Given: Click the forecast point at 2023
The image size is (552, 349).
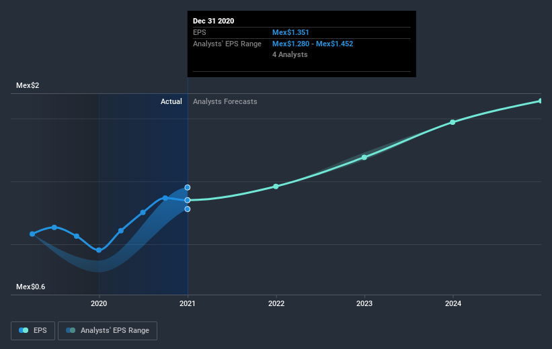Looking at the screenshot, I should [364, 158].
